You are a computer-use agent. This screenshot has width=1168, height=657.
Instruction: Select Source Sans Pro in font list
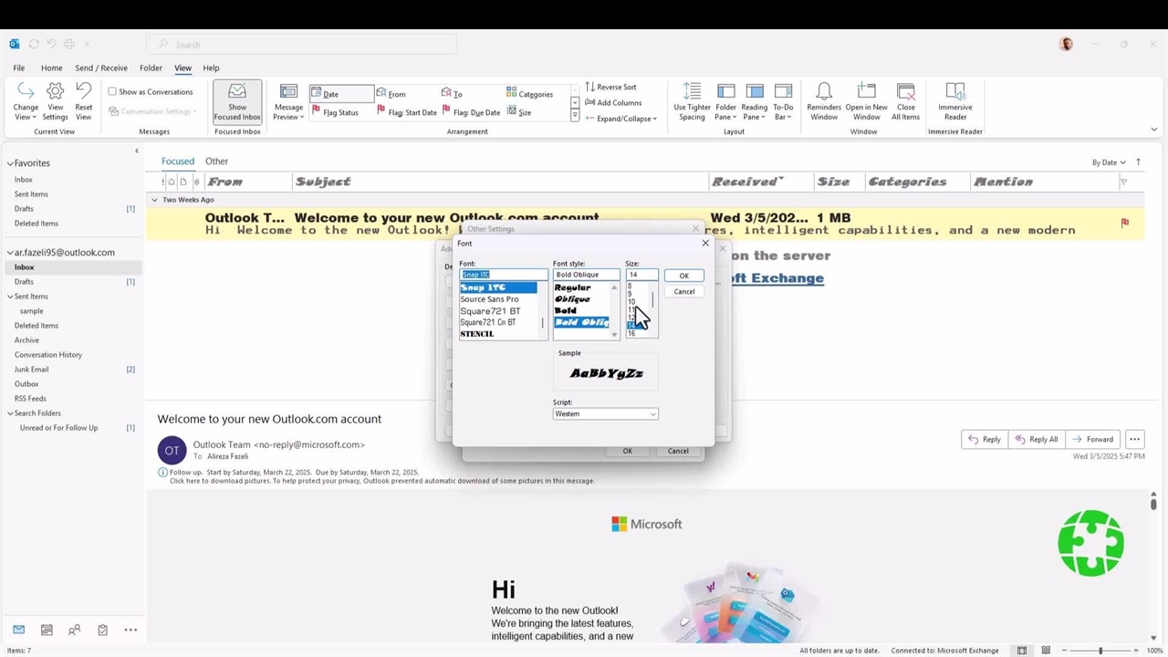pyautogui.click(x=489, y=299)
